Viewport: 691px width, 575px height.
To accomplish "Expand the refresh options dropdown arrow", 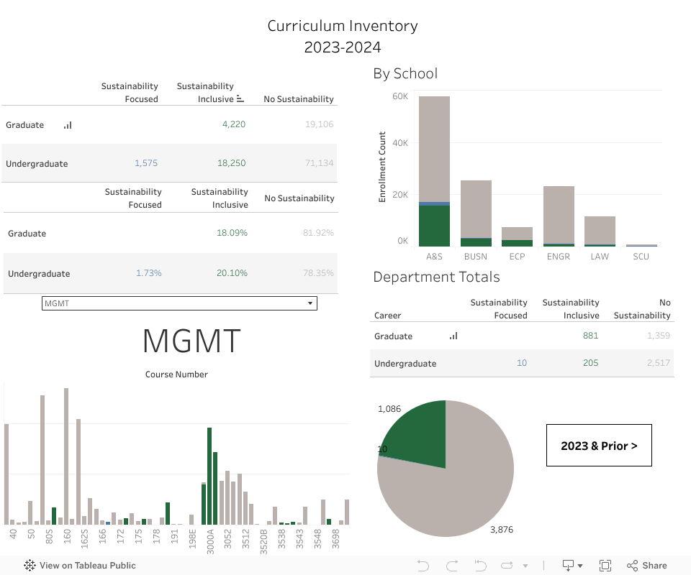I will [x=525, y=566].
